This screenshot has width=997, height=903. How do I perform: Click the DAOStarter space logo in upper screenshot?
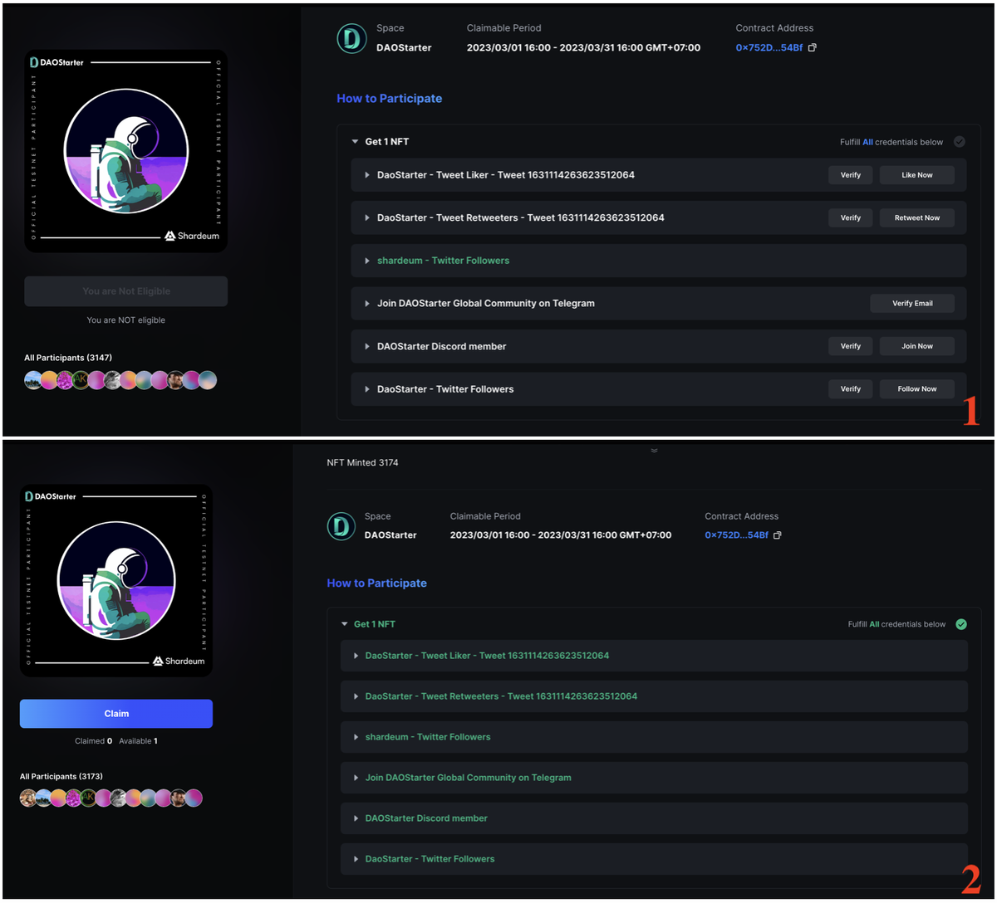click(352, 39)
